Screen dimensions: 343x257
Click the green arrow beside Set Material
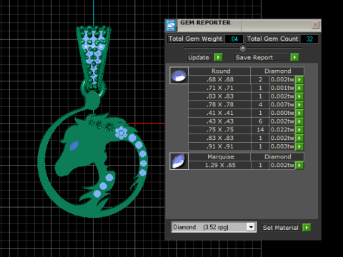point(307,228)
